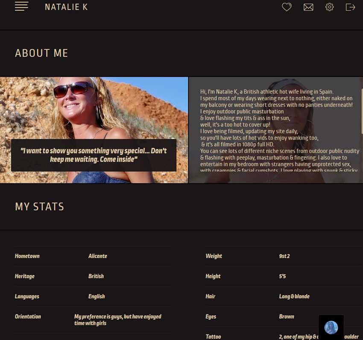Click the Tattoo label
This screenshot has width=363, height=340.
(213, 337)
